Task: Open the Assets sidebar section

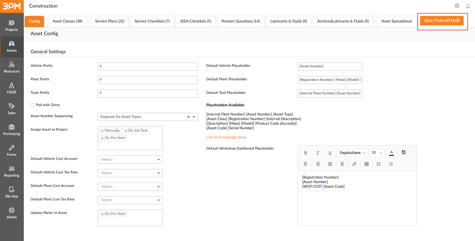Action: click(12, 47)
